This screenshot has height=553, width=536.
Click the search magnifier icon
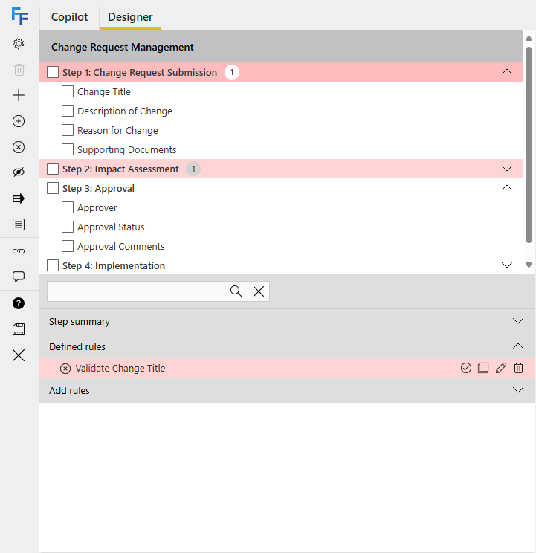pyautogui.click(x=236, y=291)
